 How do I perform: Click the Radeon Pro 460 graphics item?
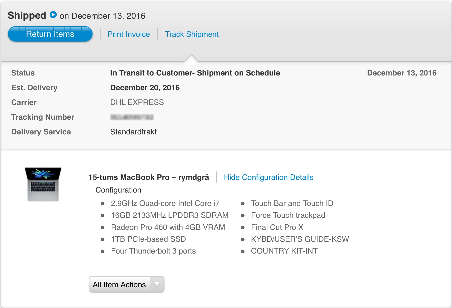coord(168,227)
